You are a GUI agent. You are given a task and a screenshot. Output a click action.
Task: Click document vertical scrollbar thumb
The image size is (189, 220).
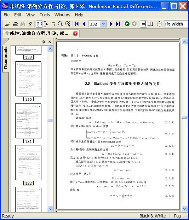[x=184, y=117]
